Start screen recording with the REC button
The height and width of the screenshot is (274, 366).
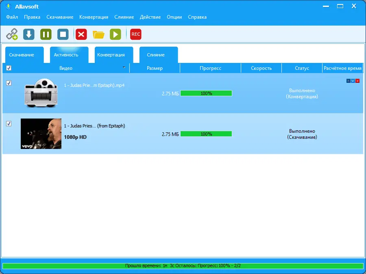point(135,34)
